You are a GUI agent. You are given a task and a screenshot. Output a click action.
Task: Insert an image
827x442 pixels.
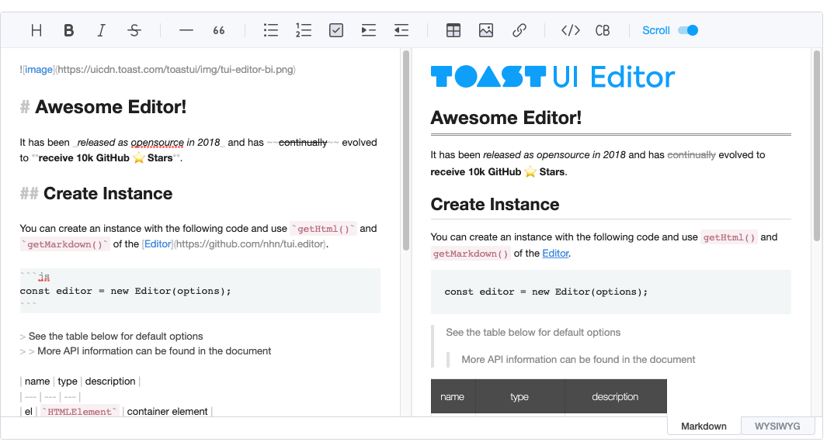(x=486, y=30)
